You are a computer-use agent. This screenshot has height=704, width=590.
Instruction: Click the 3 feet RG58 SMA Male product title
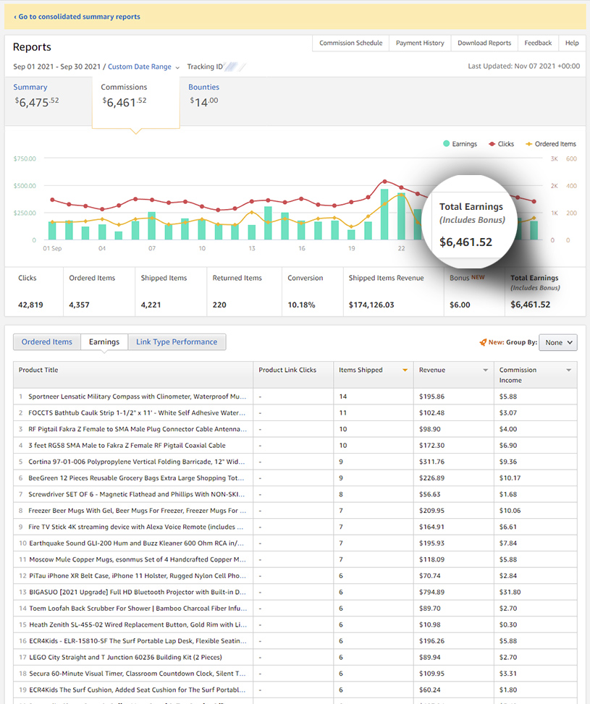pos(127,446)
